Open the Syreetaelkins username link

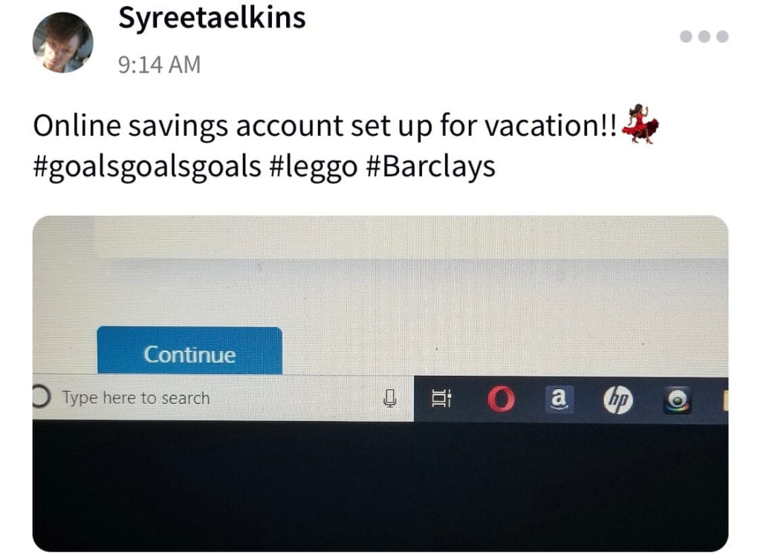point(212,19)
